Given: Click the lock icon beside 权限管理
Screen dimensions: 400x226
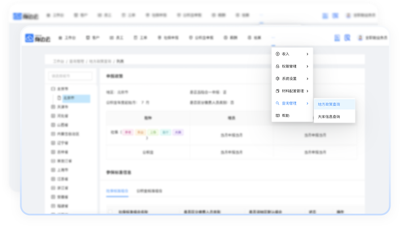Looking at the screenshot, I should tap(277, 66).
